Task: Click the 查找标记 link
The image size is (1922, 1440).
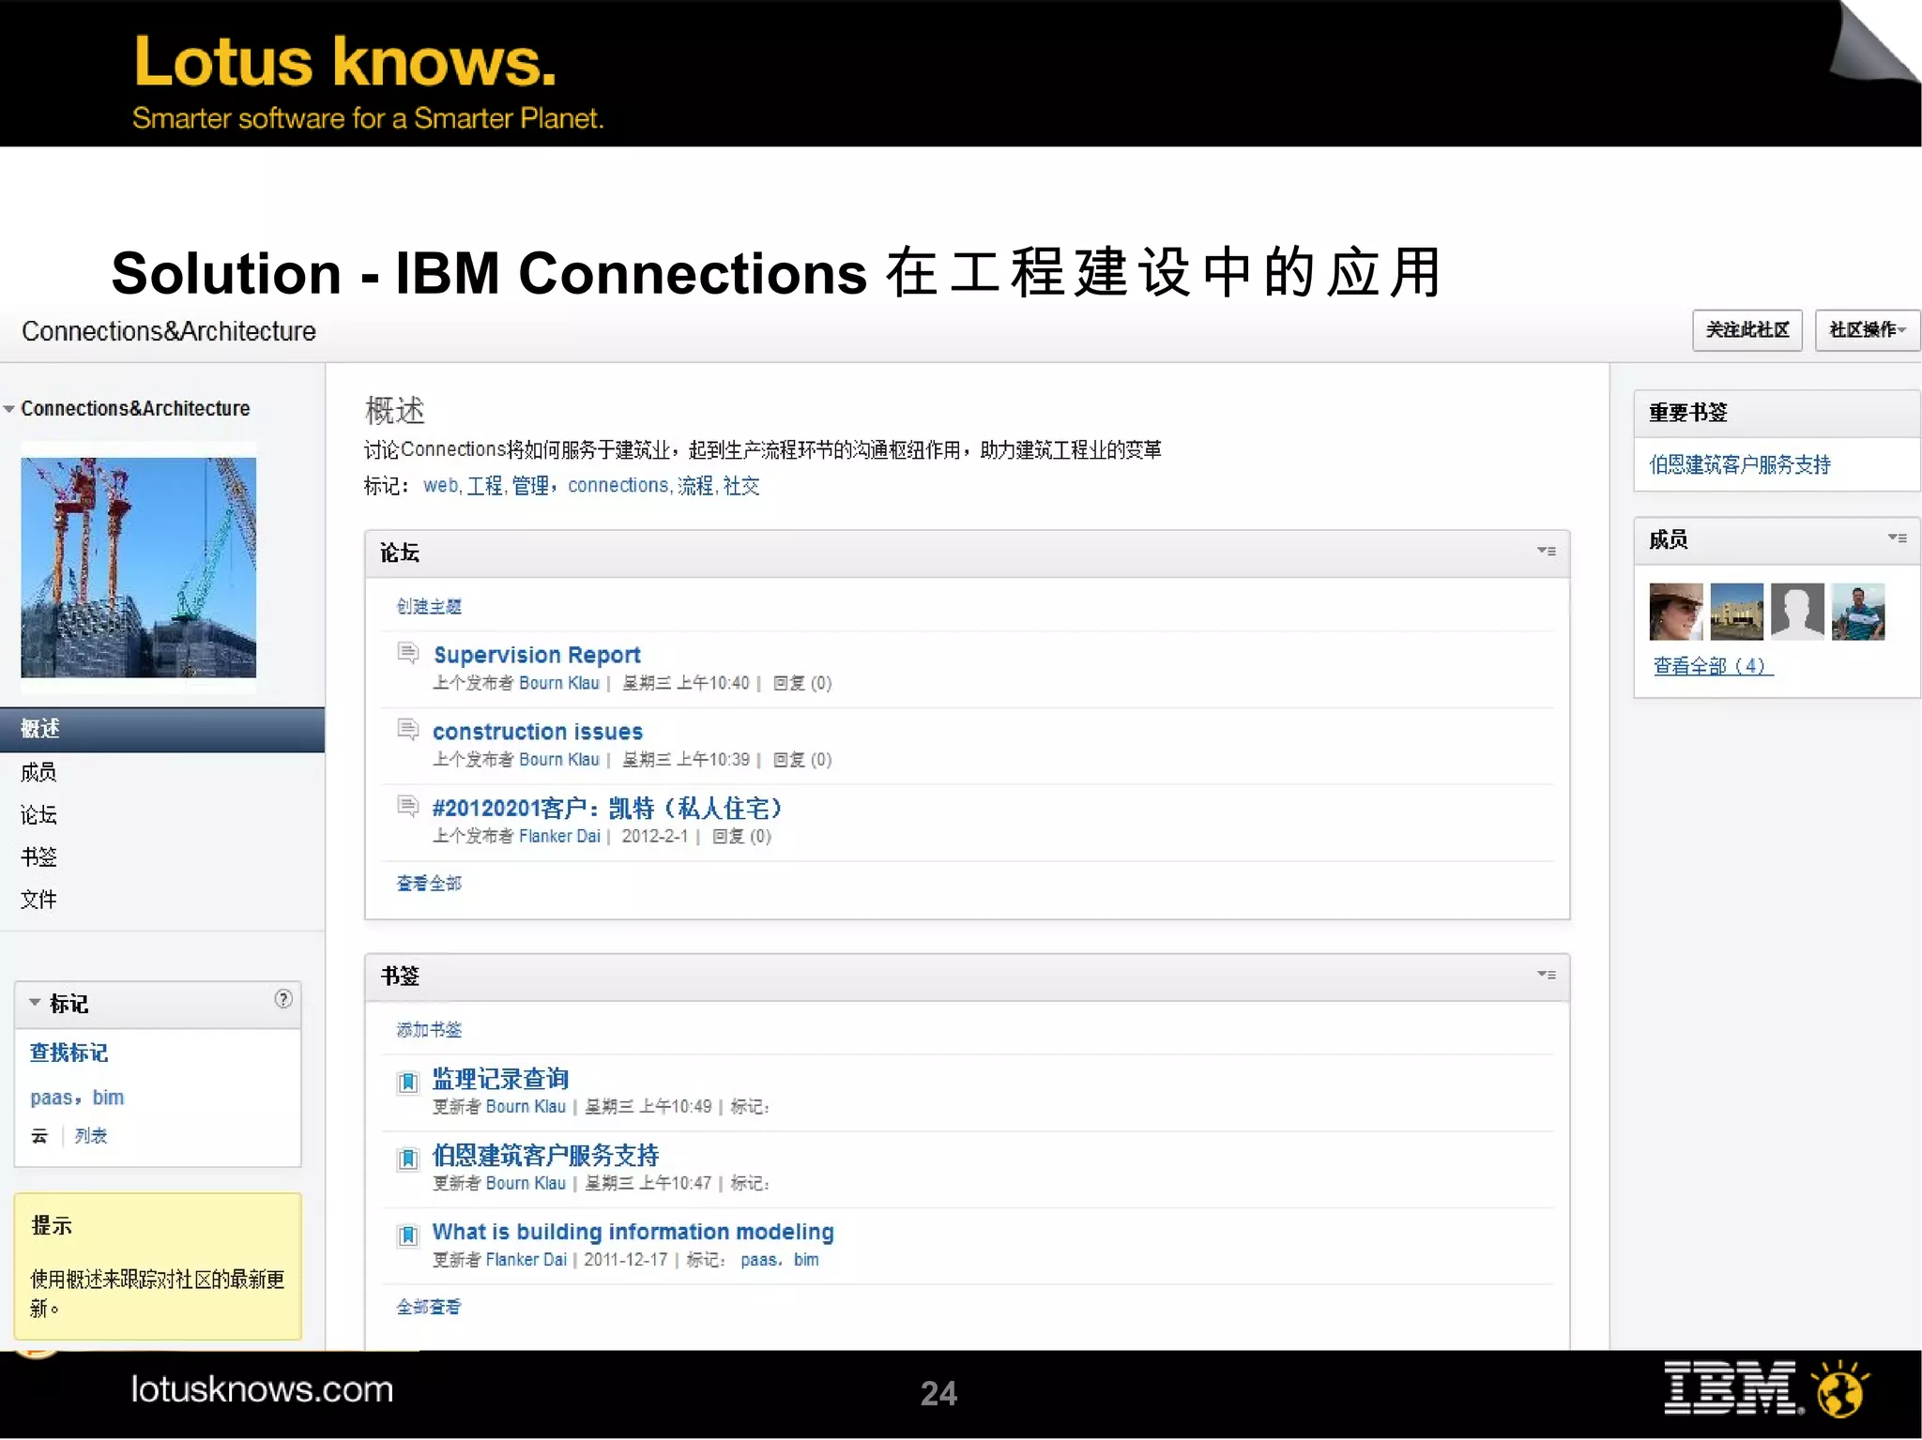Action: pyautogui.click(x=69, y=1053)
